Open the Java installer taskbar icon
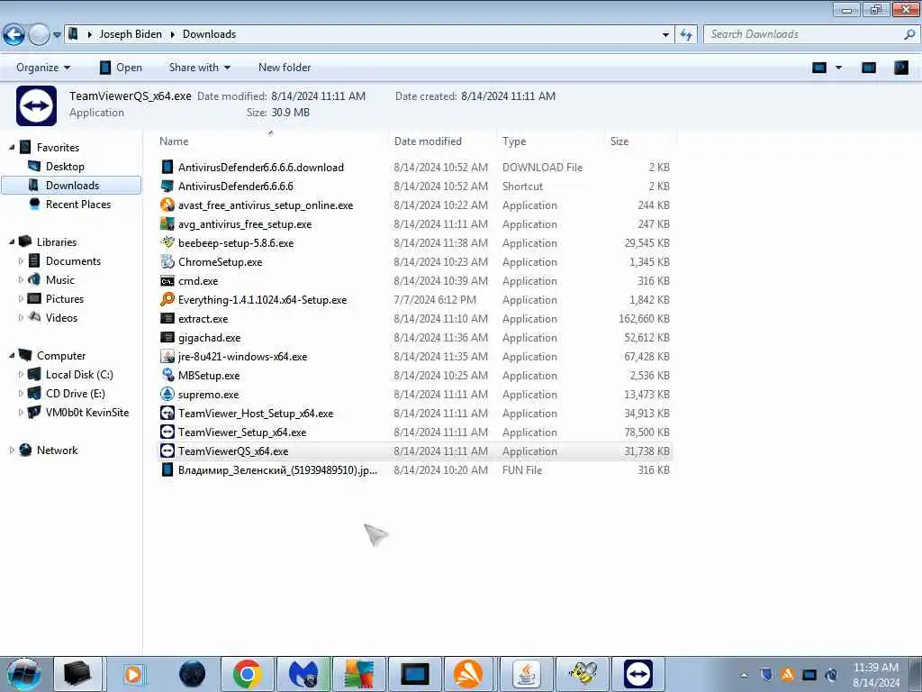 [527, 674]
